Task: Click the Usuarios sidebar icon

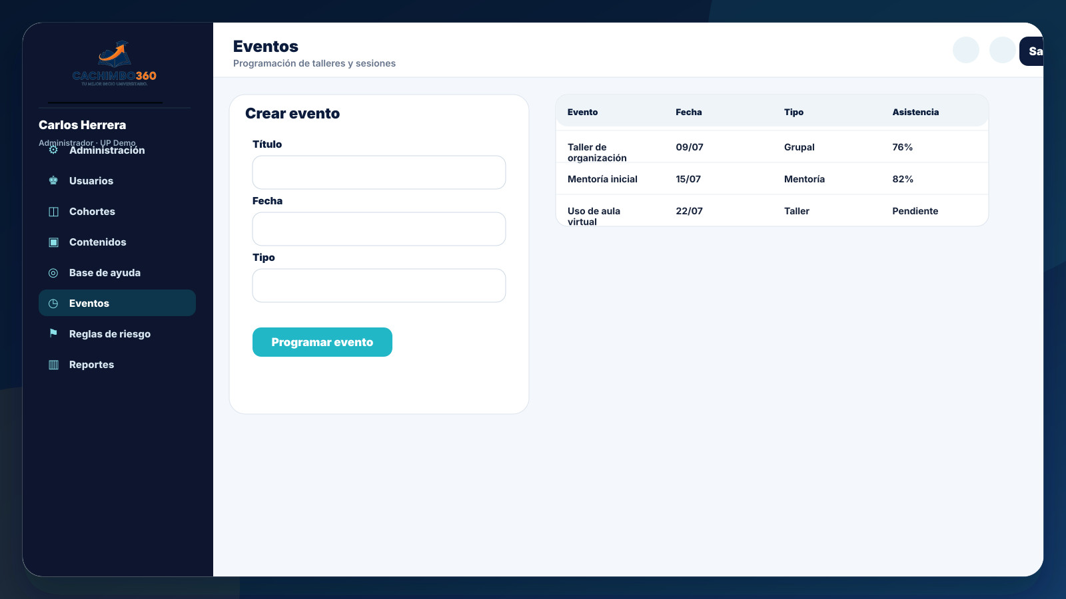Action: pos(53,181)
